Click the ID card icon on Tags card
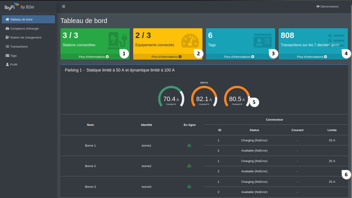The width and height of the screenshot is (352, 198). 263,41
